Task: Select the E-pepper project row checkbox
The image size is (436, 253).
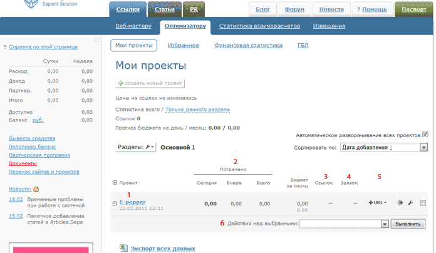Action: (x=424, y=203)
